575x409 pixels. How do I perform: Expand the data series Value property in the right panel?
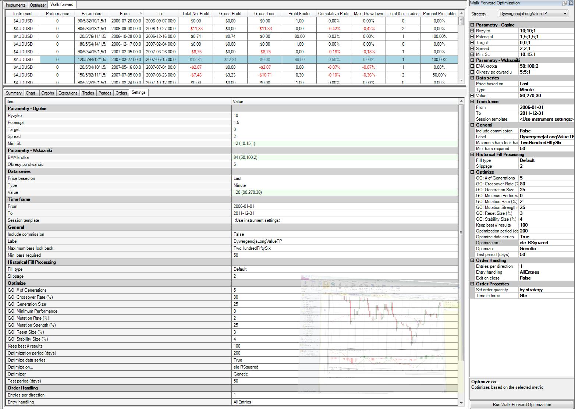click(472, 96)
